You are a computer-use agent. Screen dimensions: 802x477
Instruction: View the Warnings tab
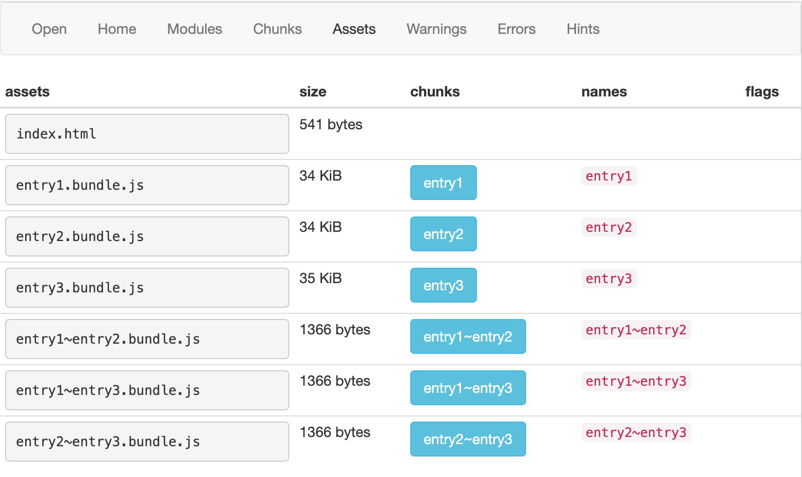pos(436,29)
